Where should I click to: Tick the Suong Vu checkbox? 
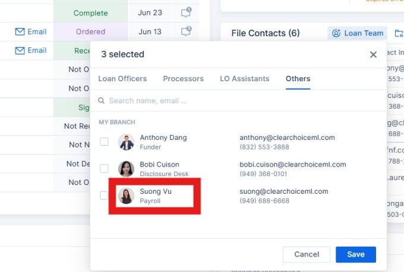point(104,196)
